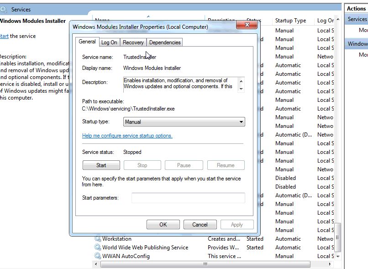Click World Wide Web Publishing gear icon

[97, 248]
